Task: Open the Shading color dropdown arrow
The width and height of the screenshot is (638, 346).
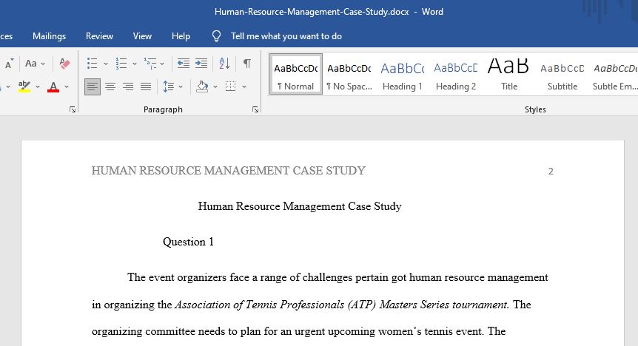Action: (x=215, y=86)
